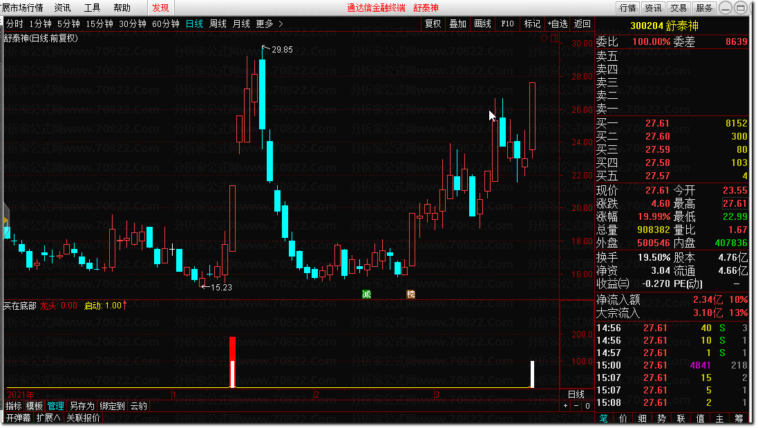The width and height of the screenshot is (758, 428).
Task: Open the 发现 tab
Action: (160, 8)
